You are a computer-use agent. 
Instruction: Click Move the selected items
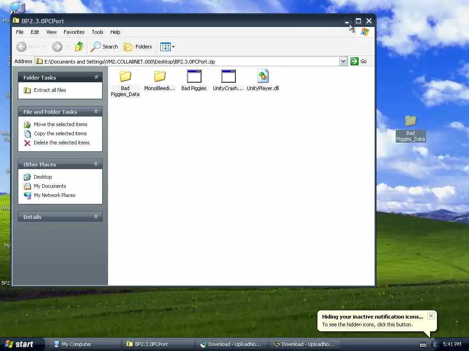point(55,124)
